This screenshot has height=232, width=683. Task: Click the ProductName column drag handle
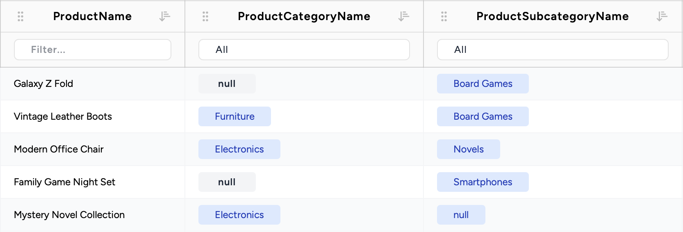click(20, 16)
